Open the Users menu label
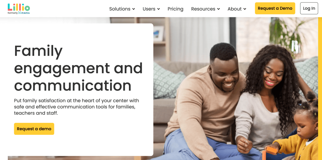The width and height of the screenshot is (322, 160). click(x=149, y=9)
